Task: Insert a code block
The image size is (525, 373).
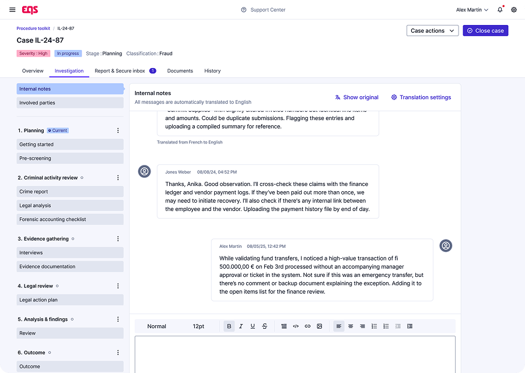Action: click(296, 326)
